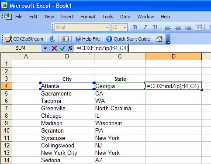Click cell containing Madison
211x164 pixels.
67,123
